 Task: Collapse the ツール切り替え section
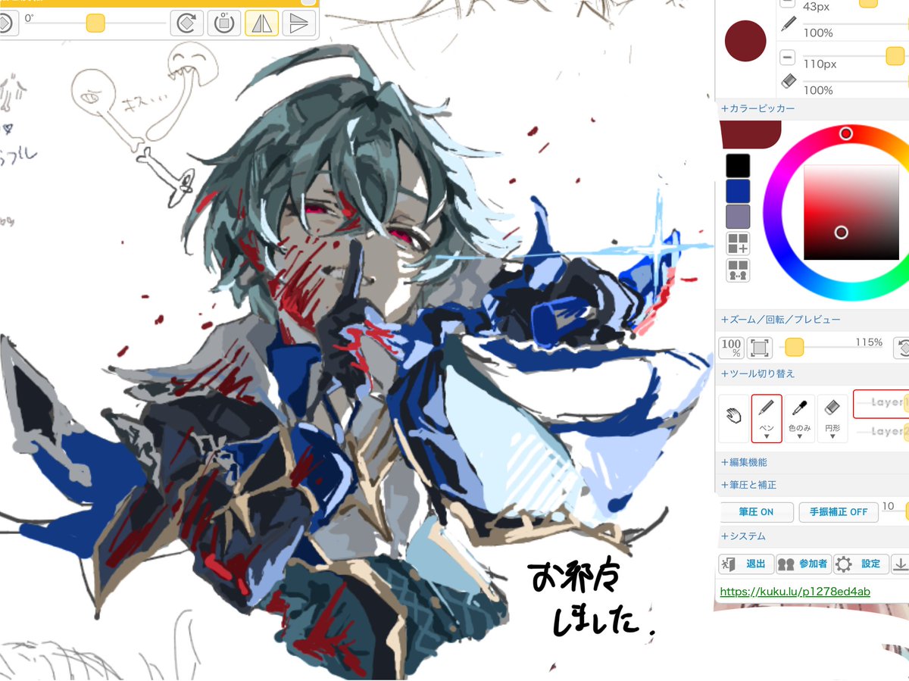(758, 374)
